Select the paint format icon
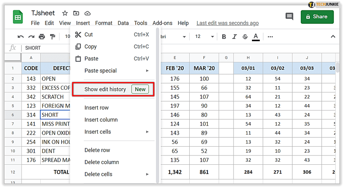This screenshot has height=188, width=344. click(x=52, y=36)
